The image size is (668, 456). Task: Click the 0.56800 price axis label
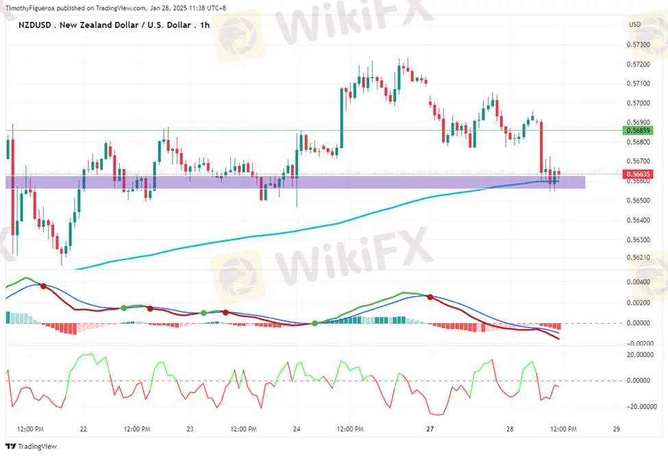639,142
